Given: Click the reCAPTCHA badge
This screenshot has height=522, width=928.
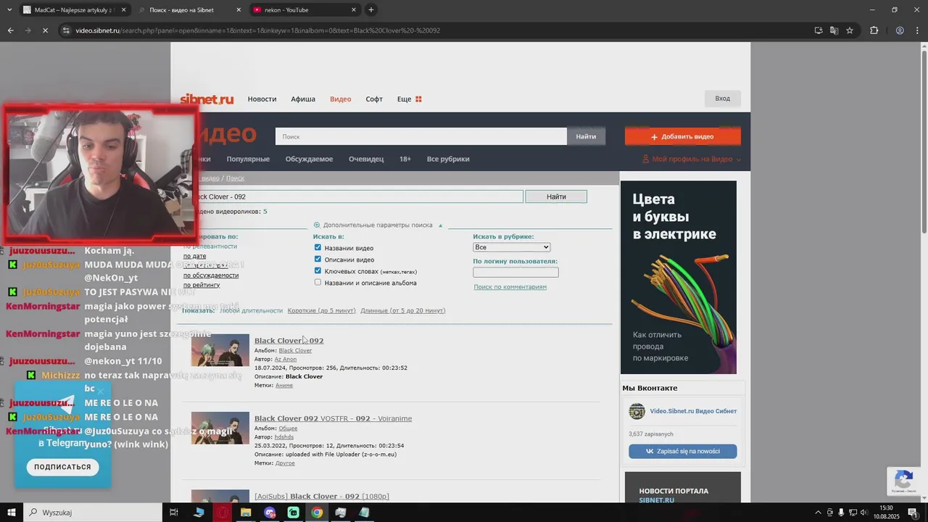Looking at the screenshot, I should pyautogui.click(x=903, y=481).
